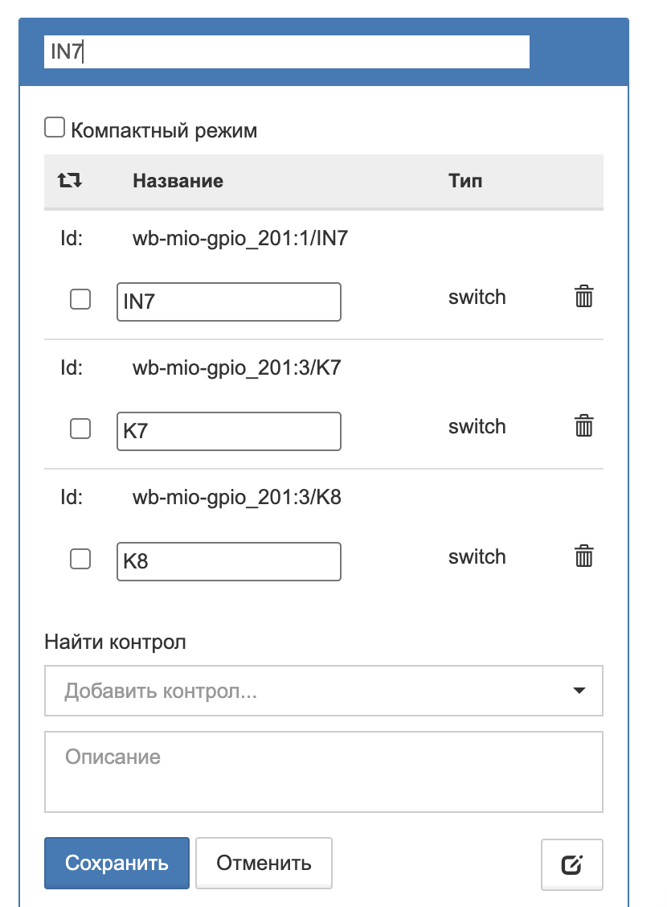Screen dimensions: 667x907
Task: Click into the Описание text area
Action: pos(323,771)
